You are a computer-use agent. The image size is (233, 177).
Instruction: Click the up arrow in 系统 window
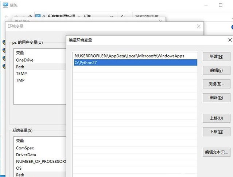point(30,16)
